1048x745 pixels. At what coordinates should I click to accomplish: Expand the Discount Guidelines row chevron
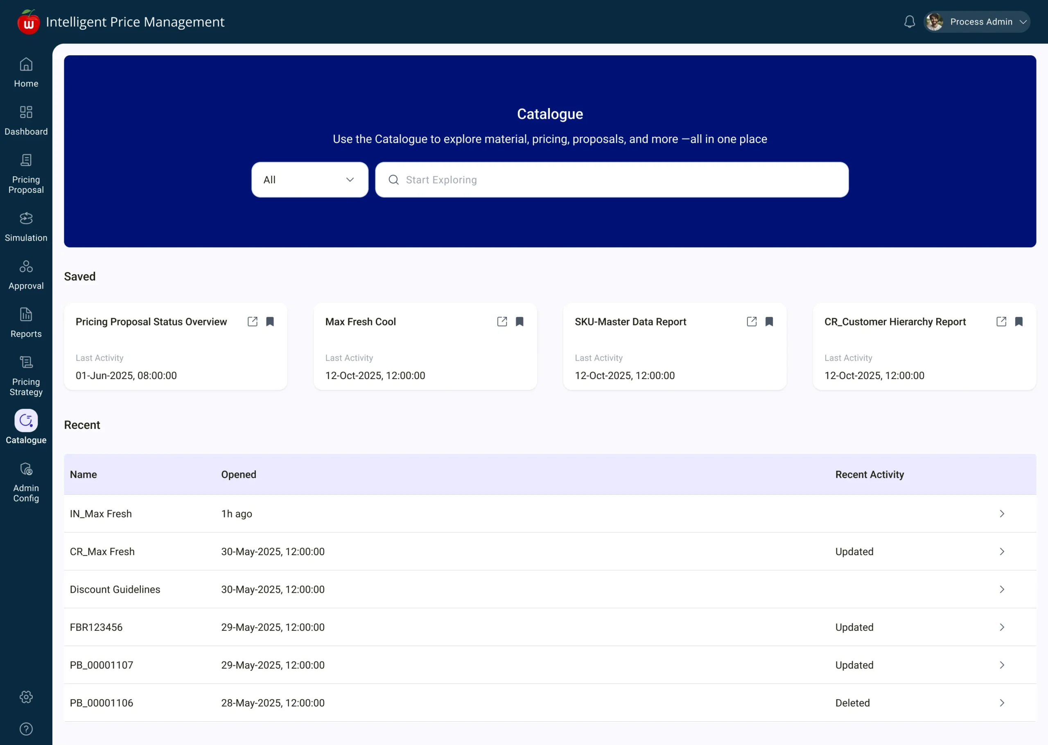pos(1002,589)
